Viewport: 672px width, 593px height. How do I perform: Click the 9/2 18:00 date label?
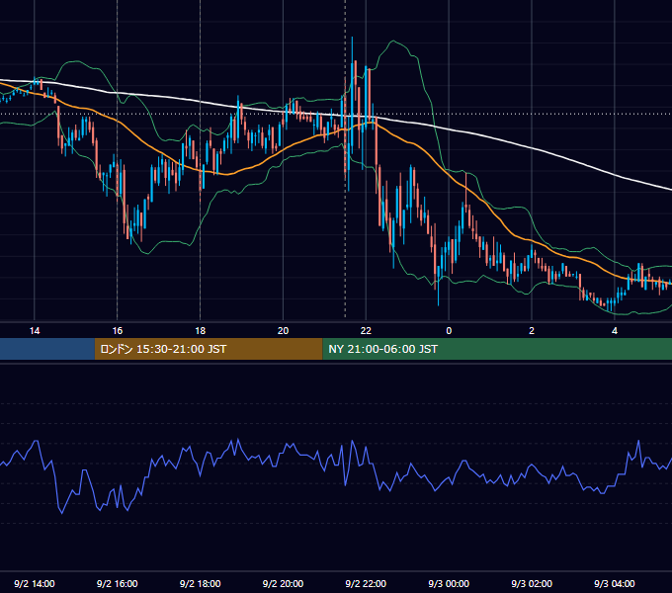[201, 583]
